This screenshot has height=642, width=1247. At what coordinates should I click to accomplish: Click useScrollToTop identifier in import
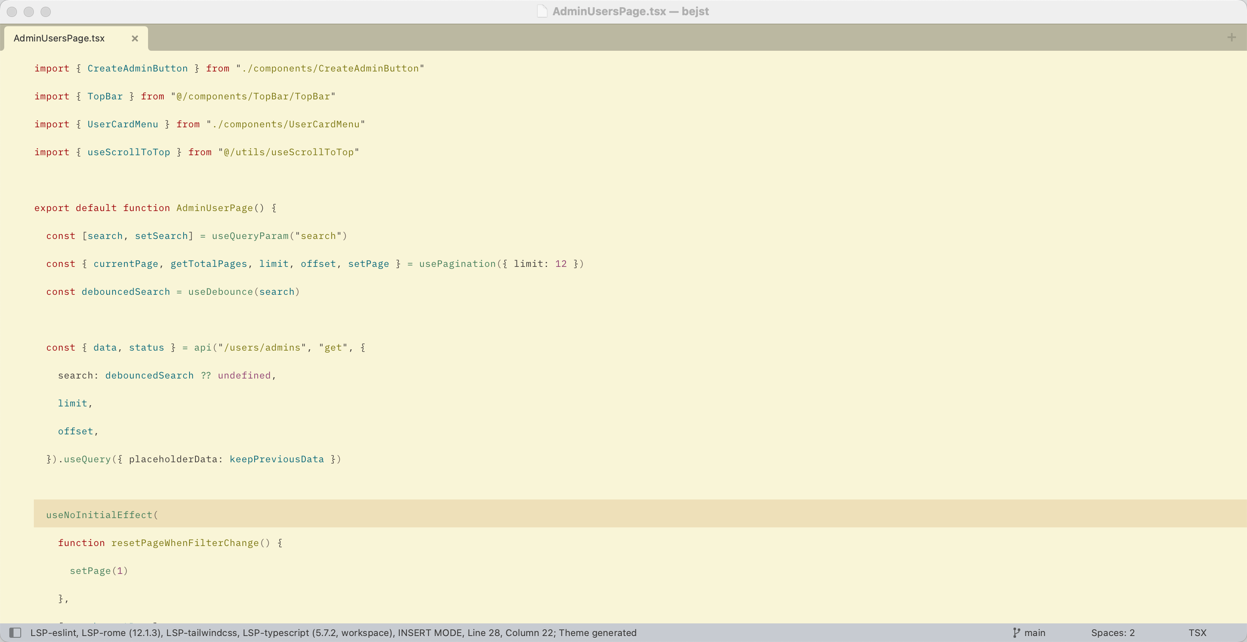(129, 152)
